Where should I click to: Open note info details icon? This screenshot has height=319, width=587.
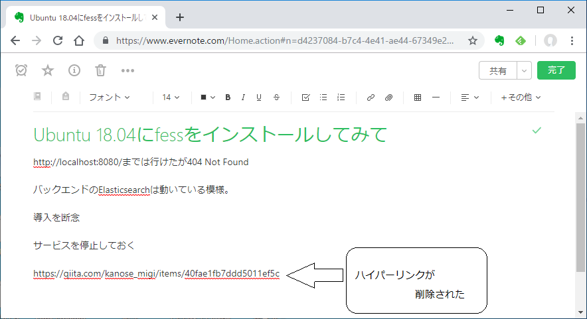pyautogui.click(x=74, y=70)
